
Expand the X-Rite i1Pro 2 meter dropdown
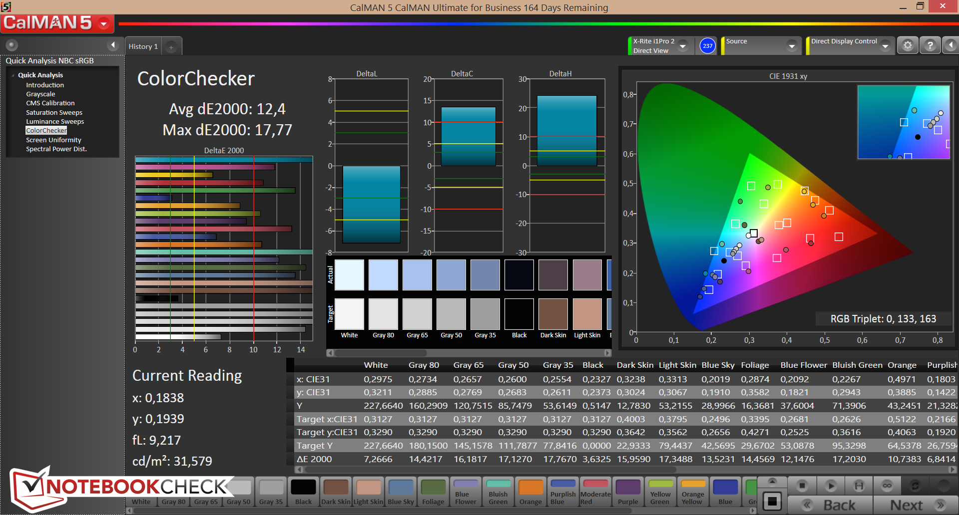[683, 46]
